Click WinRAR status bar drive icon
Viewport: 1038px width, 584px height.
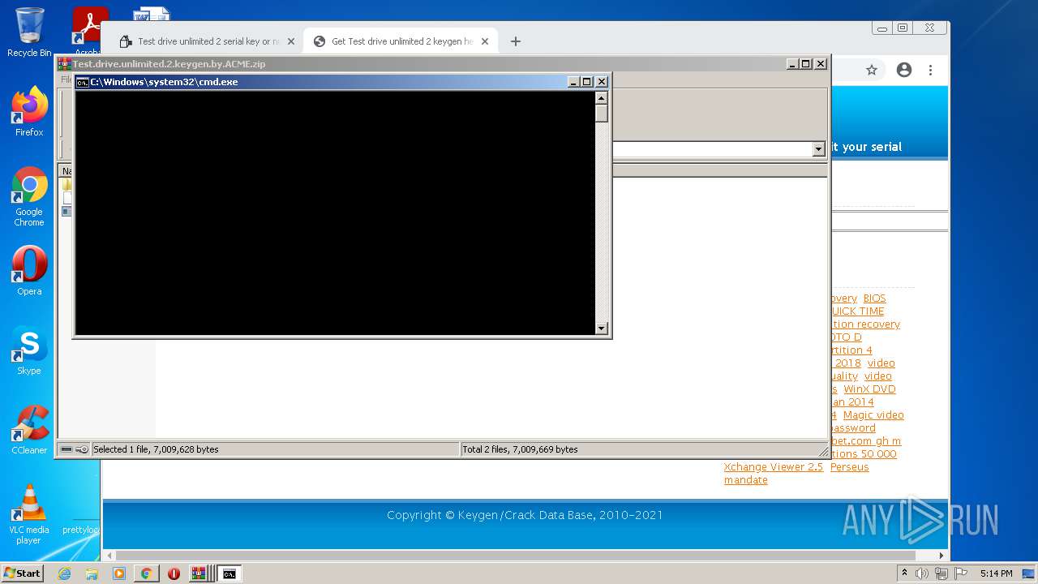66,449
